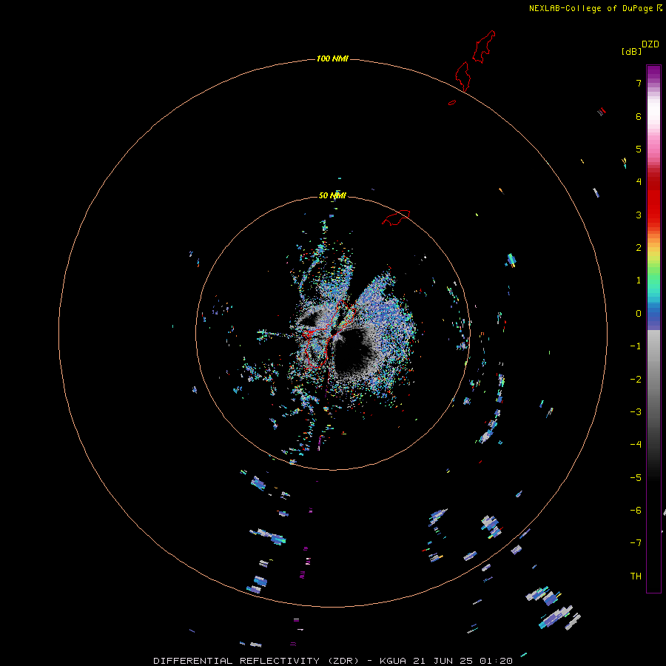Click the 'DZD' legend title
The height and width of the screenshot is (666, 666).
tap(650, 44)
